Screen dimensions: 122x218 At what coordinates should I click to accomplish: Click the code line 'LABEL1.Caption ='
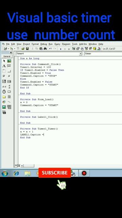[x=32, y=135]
